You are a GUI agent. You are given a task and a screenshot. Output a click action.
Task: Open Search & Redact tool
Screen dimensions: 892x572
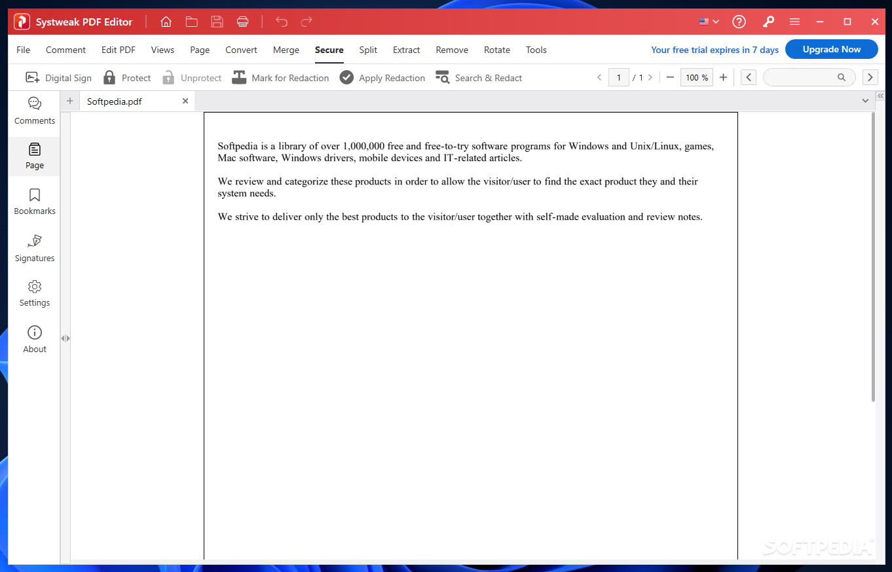[479, 78]
